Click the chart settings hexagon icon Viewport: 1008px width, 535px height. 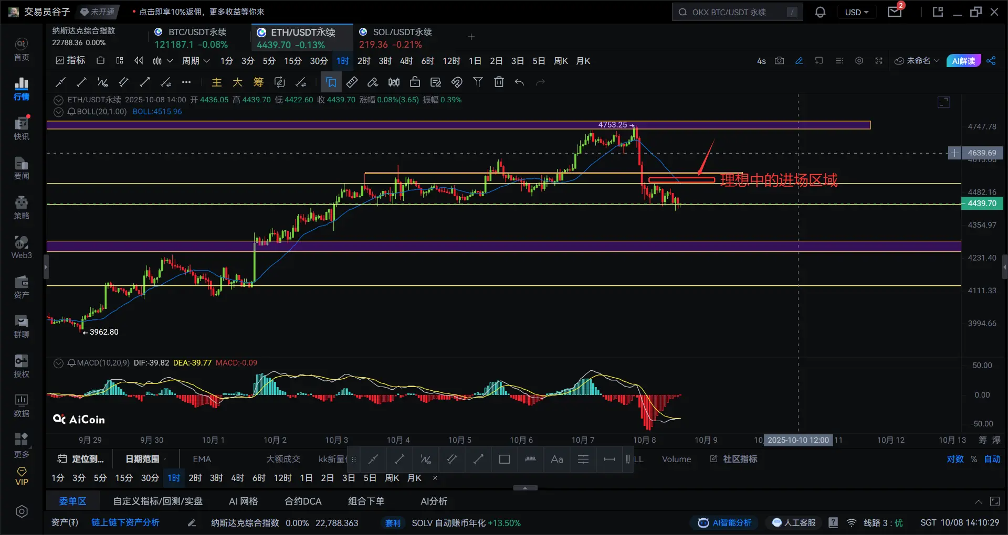[859, 61]
